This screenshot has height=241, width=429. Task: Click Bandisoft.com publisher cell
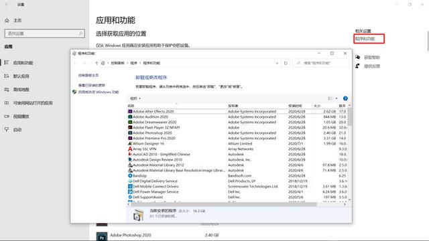(x=240, y=175)
